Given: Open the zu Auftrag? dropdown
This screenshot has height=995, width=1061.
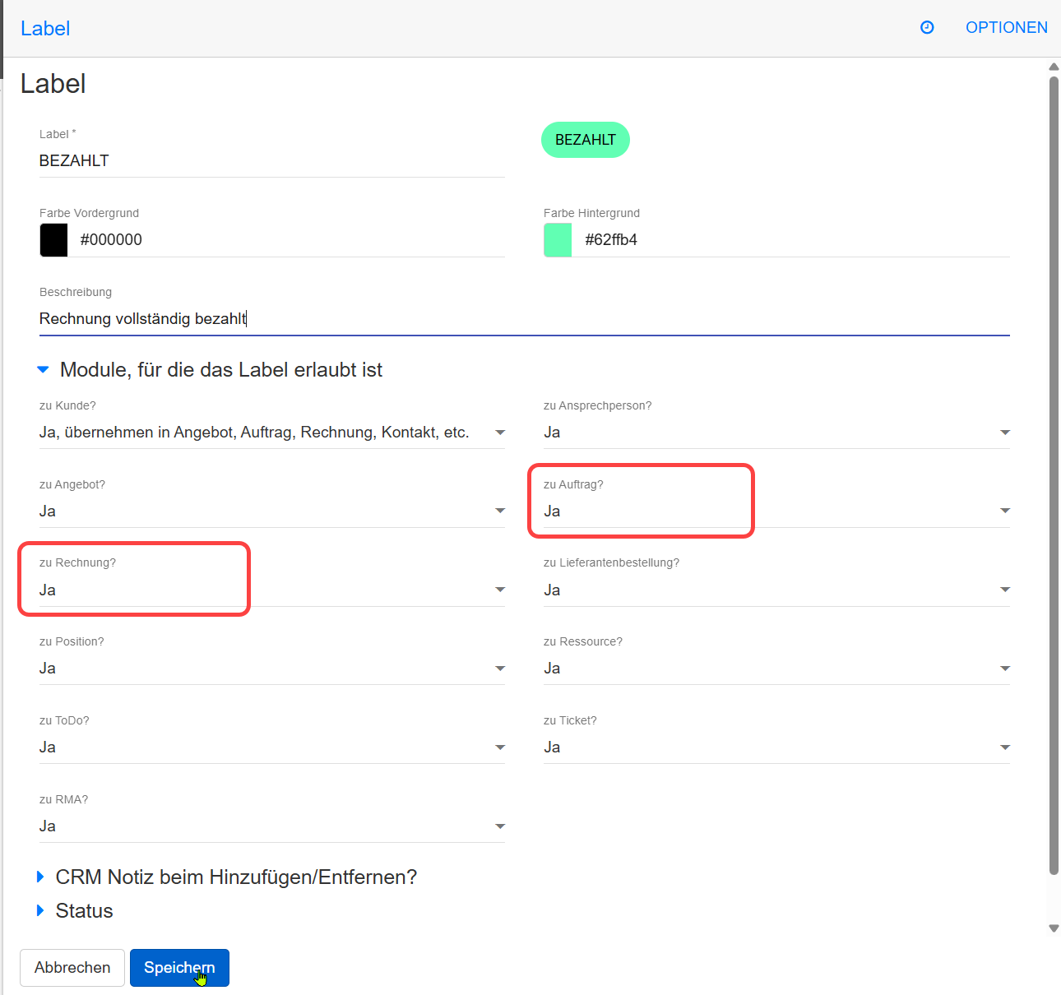Looking at the screenshot, I should point(776,511).
